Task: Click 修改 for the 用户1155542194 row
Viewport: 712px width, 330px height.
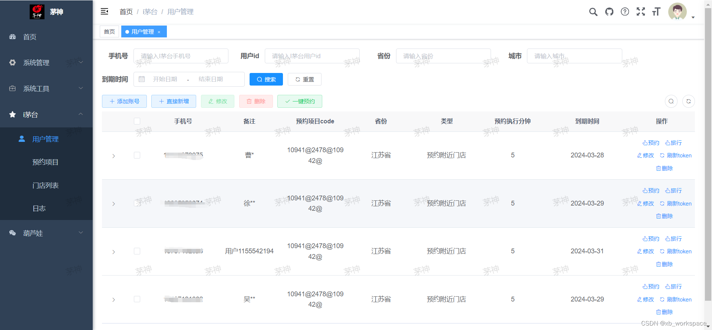Action: click(x=646, y=251)
